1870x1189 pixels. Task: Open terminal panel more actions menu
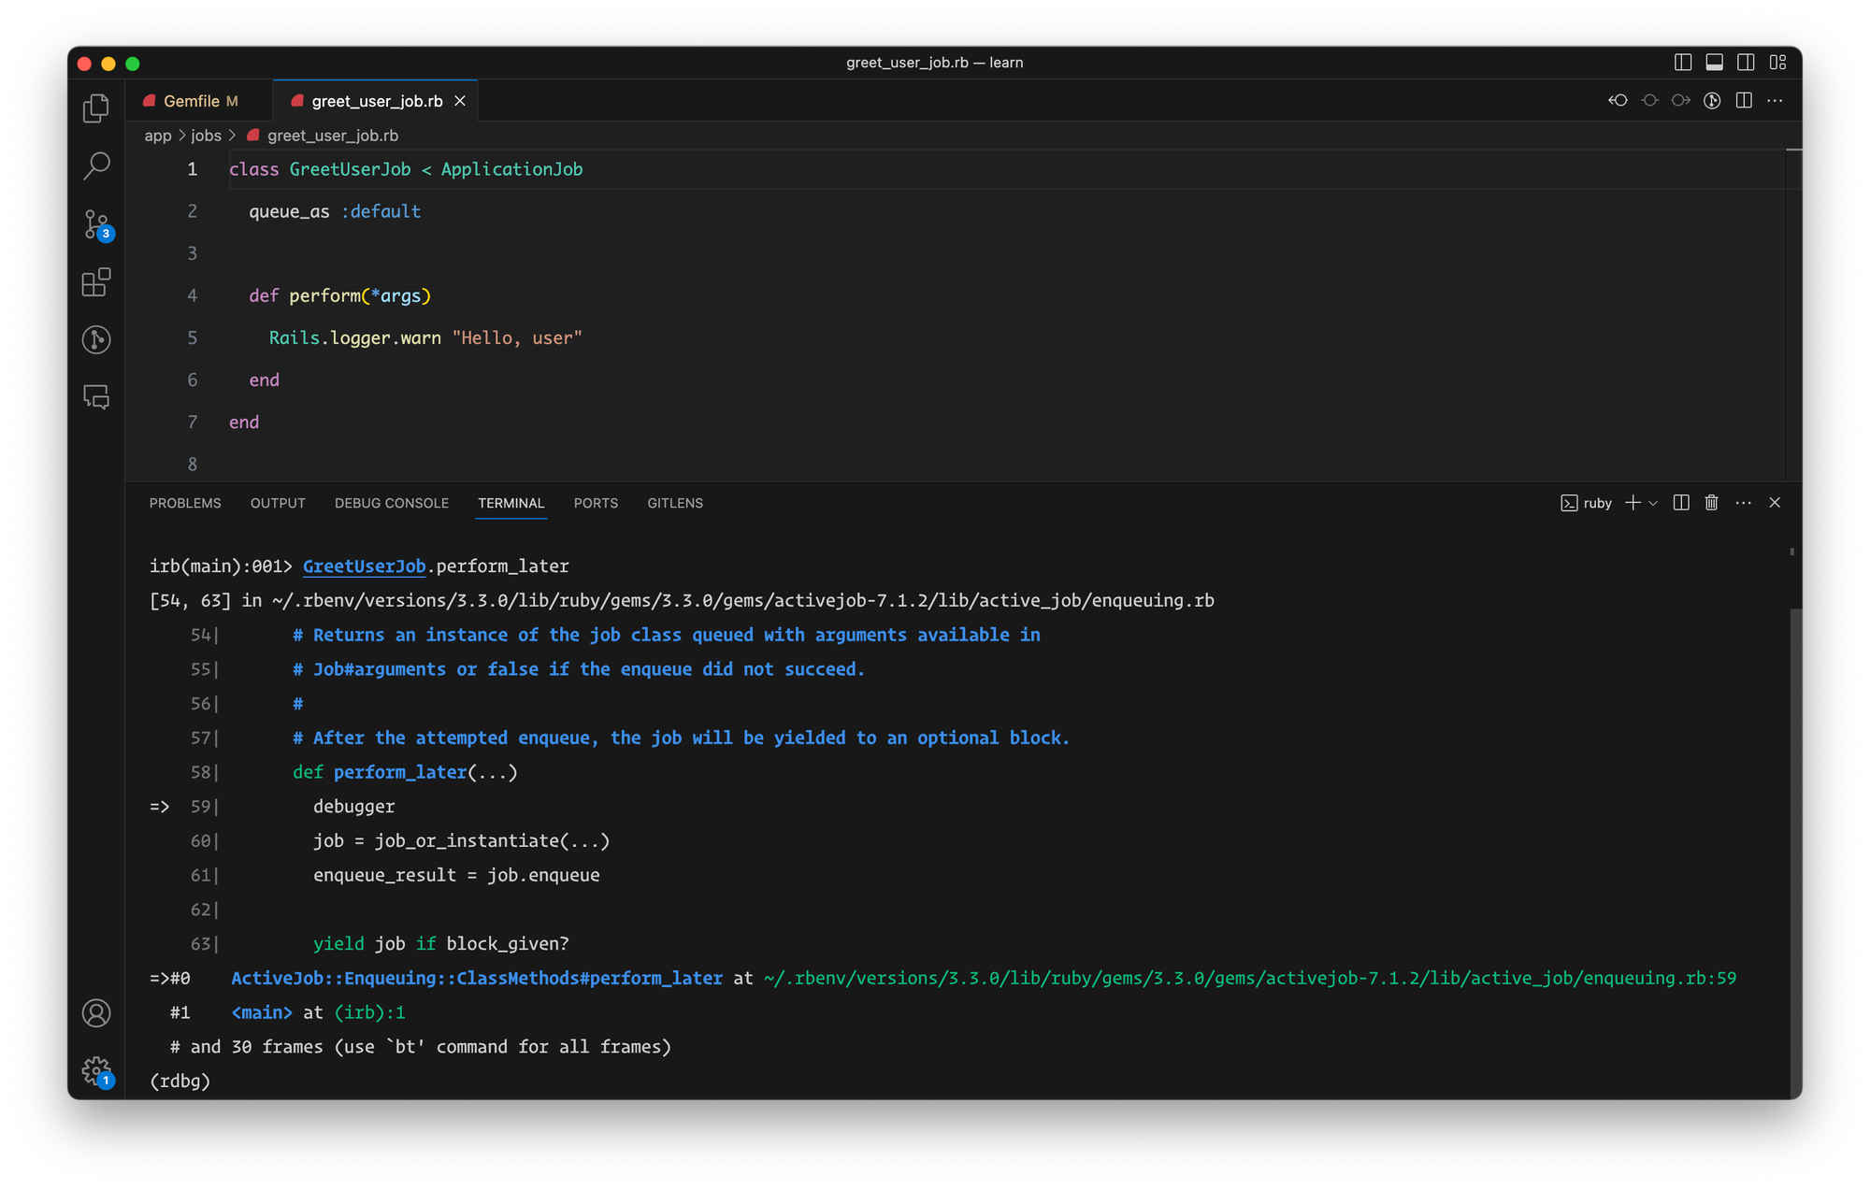point(1743,503)
